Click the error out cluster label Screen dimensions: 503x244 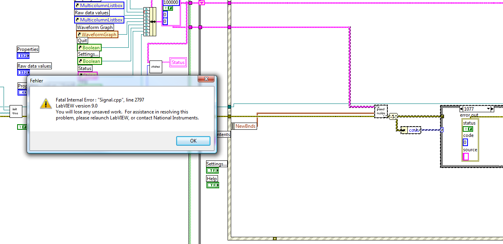(469, 115)
